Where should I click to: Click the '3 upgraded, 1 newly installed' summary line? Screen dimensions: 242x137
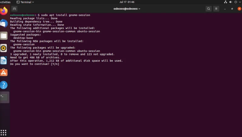point(62,54)
